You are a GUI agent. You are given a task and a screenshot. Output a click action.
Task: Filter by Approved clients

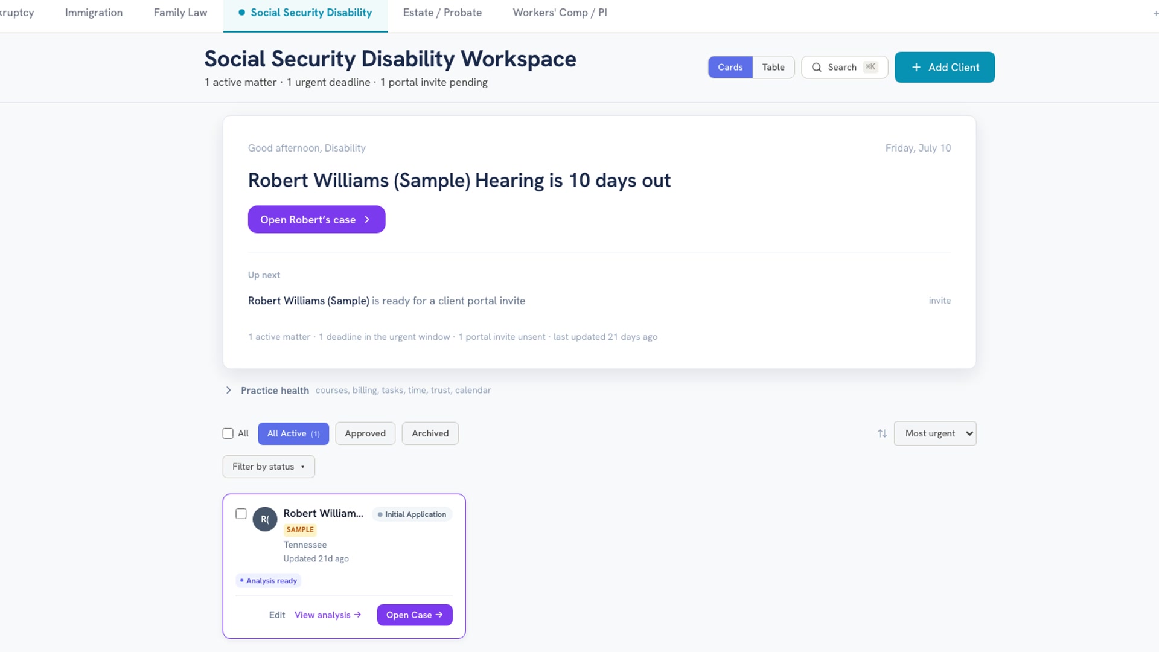coord(365,433)
